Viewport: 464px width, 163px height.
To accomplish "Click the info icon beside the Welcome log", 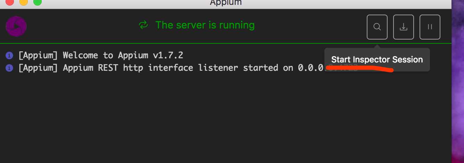I will click(x=9, y=55).
